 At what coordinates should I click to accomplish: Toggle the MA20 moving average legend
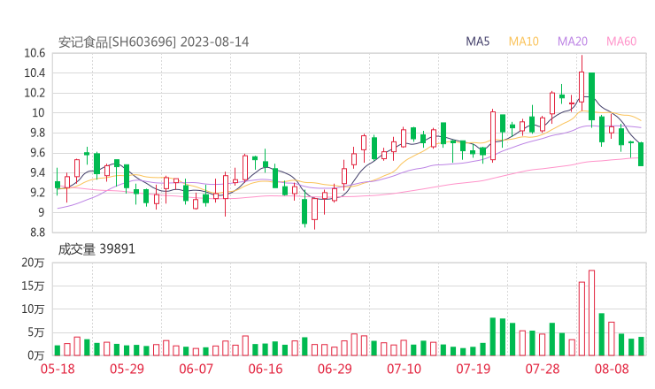(x=573, y=42)
